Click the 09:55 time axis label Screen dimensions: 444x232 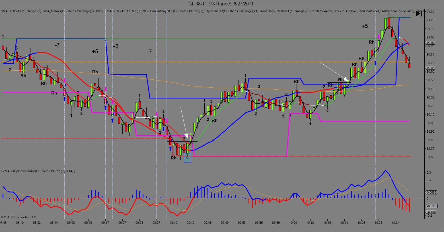click(x=259, y=223)
